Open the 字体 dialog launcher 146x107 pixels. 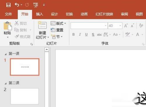click(x=143, y=44)
